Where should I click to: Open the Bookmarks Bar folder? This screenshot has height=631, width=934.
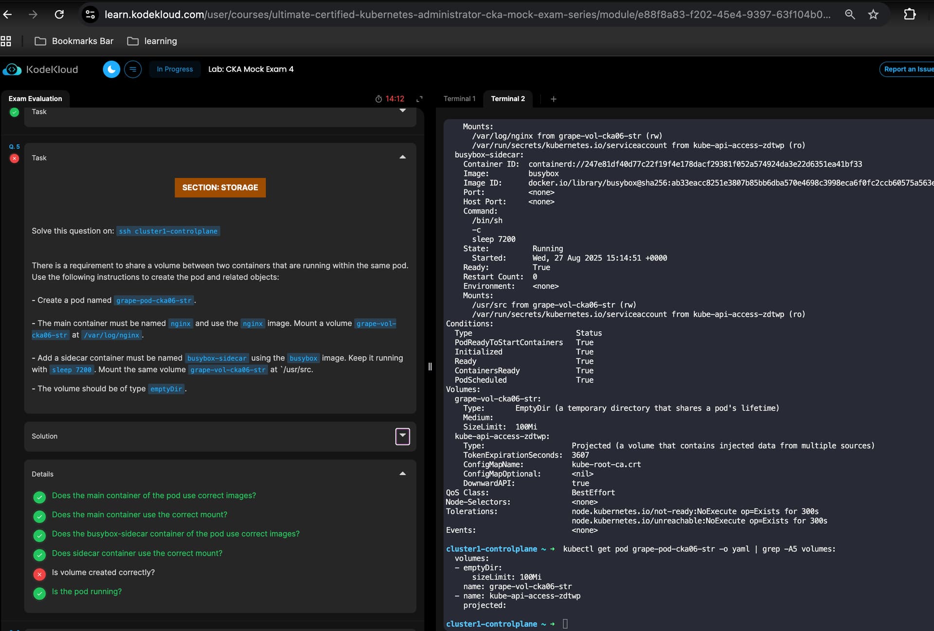point(74,41)
